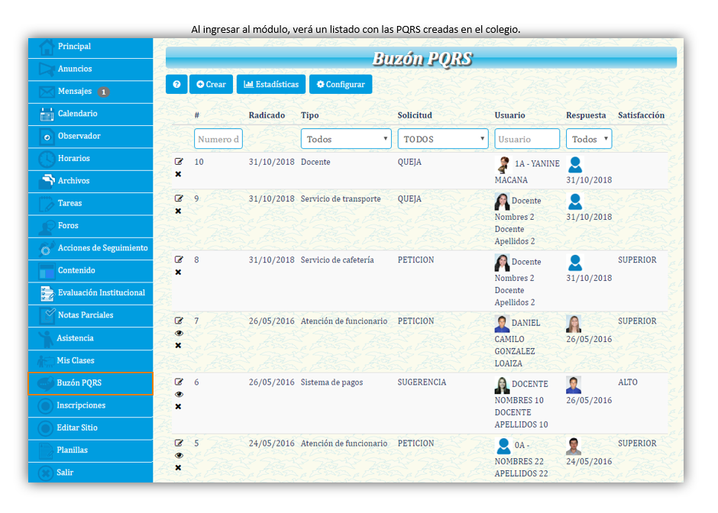718x513 pixels.
Task: Select Buzón PQRS in the sidebar
Action: (90, 383)
